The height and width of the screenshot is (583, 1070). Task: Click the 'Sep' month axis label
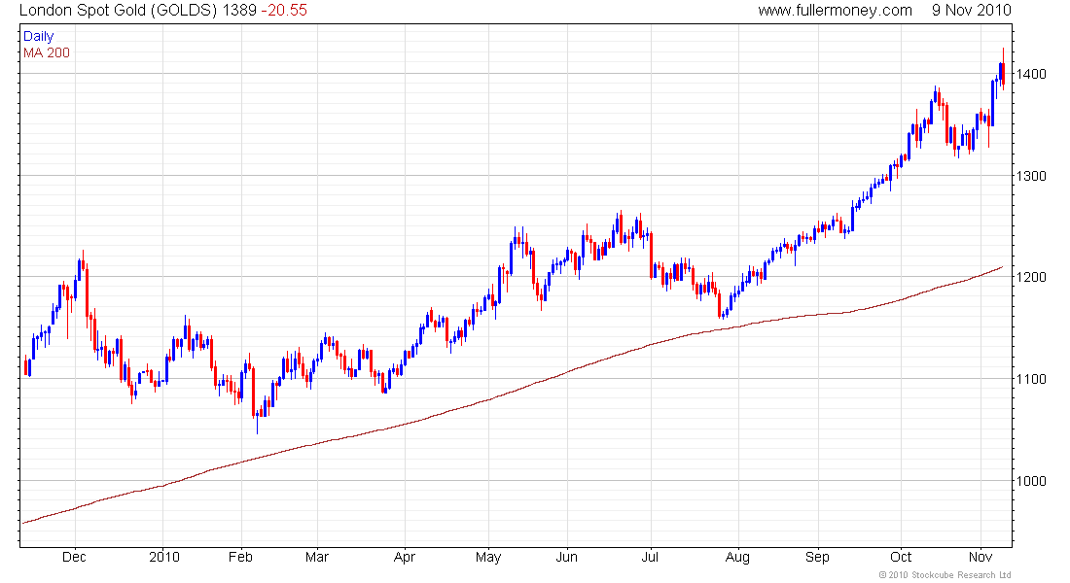pos(817,557)
